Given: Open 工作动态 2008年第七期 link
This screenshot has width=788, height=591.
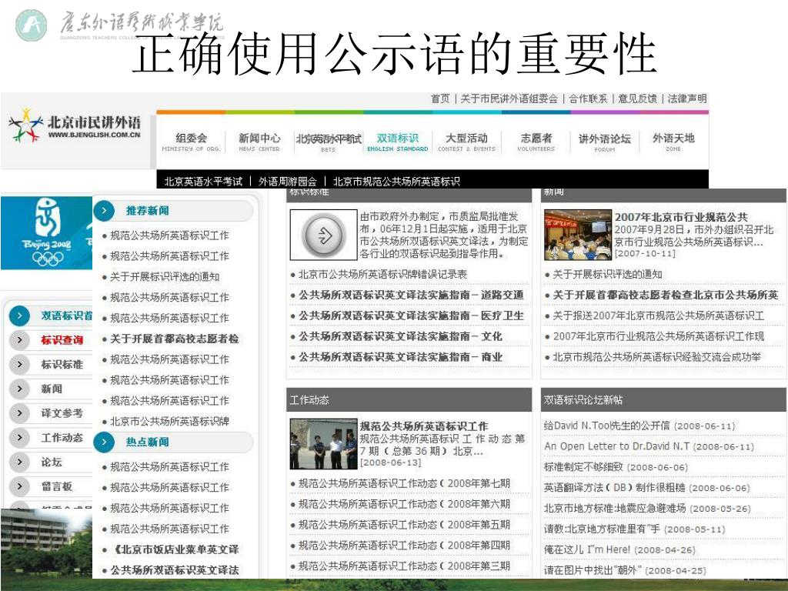Looking at the screenshot, I should [x=404, y=483].
